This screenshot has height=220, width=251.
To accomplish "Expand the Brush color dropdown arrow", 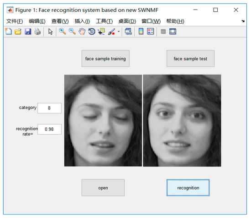I will click(119, 31).
